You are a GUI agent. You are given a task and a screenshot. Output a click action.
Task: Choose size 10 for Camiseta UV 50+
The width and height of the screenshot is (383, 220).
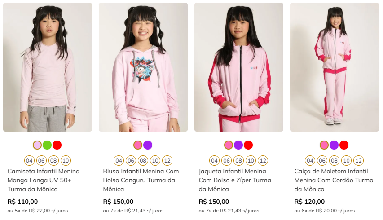point(66,161)
